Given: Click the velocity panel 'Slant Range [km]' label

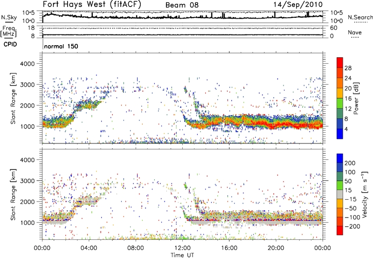Looking at the screenshot, I should [x=13, y=194].
